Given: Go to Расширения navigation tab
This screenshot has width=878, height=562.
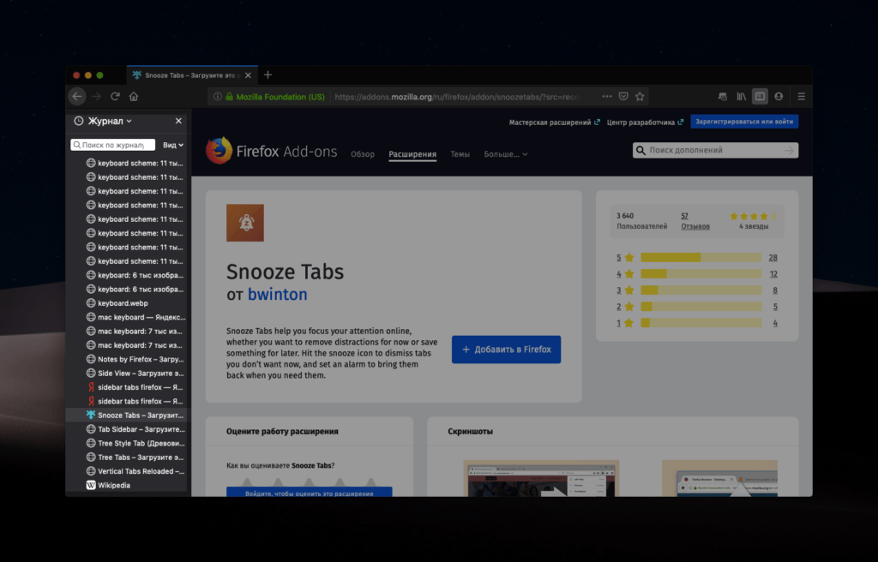Looking at the screenshot, I should click(x=412, y=154).
